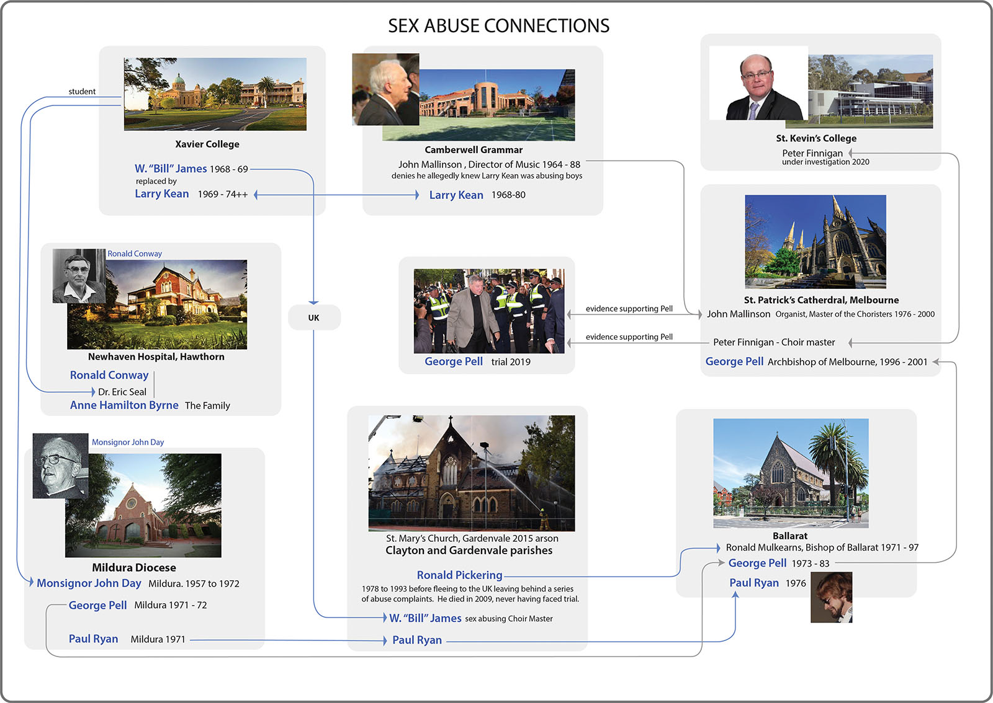Click the 'St. Kevin's College' heading
993x703 pixels.
(816, 138)
